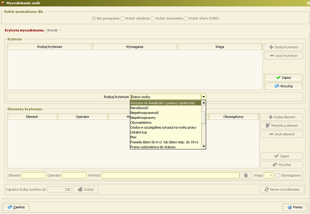310x214 pixels.
Task: Click the Waga column header
Action: [x=219, y=47]
